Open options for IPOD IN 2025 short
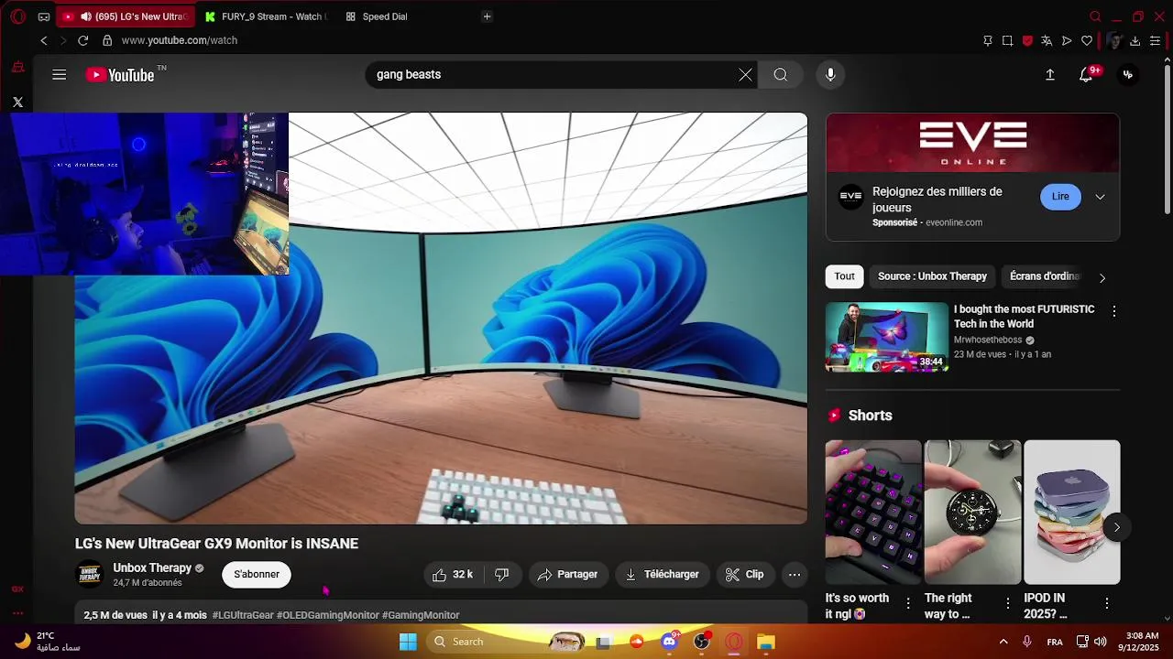 click(1106, 603)
